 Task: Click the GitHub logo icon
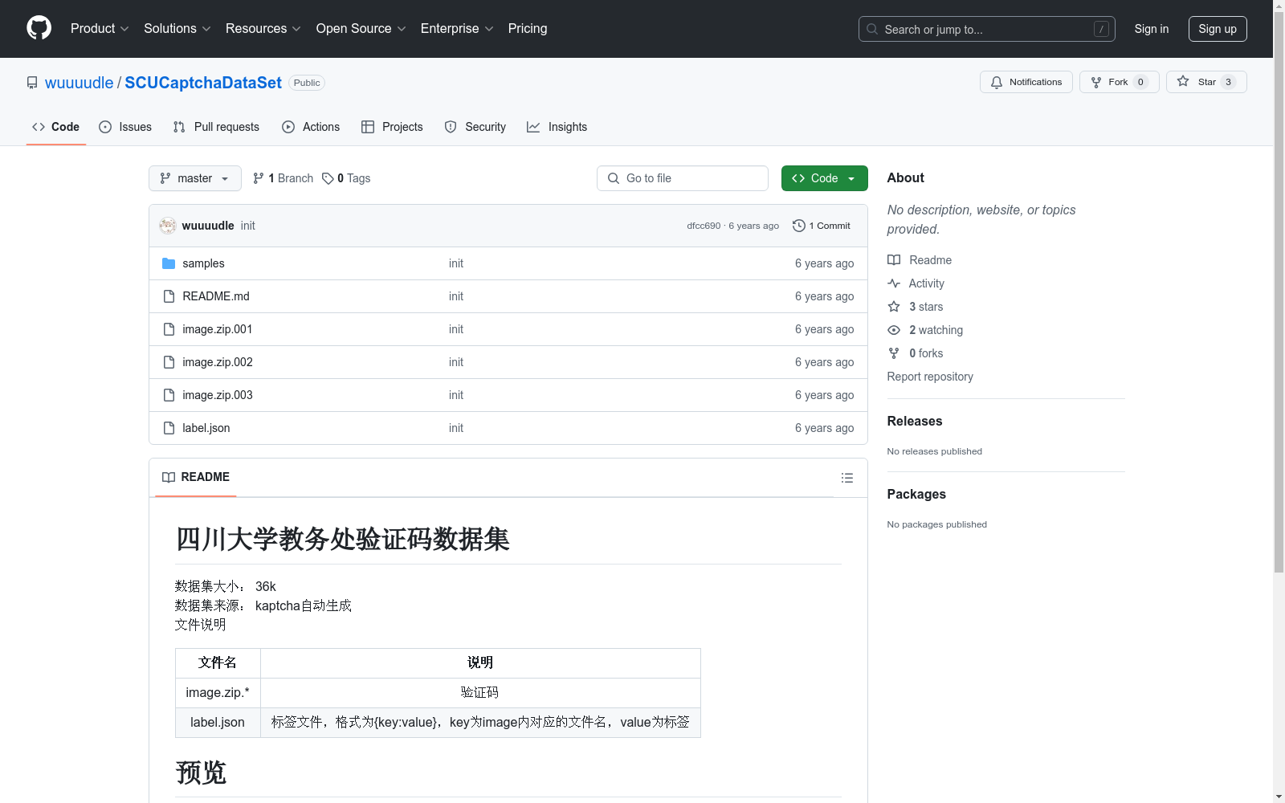(39, 28)
